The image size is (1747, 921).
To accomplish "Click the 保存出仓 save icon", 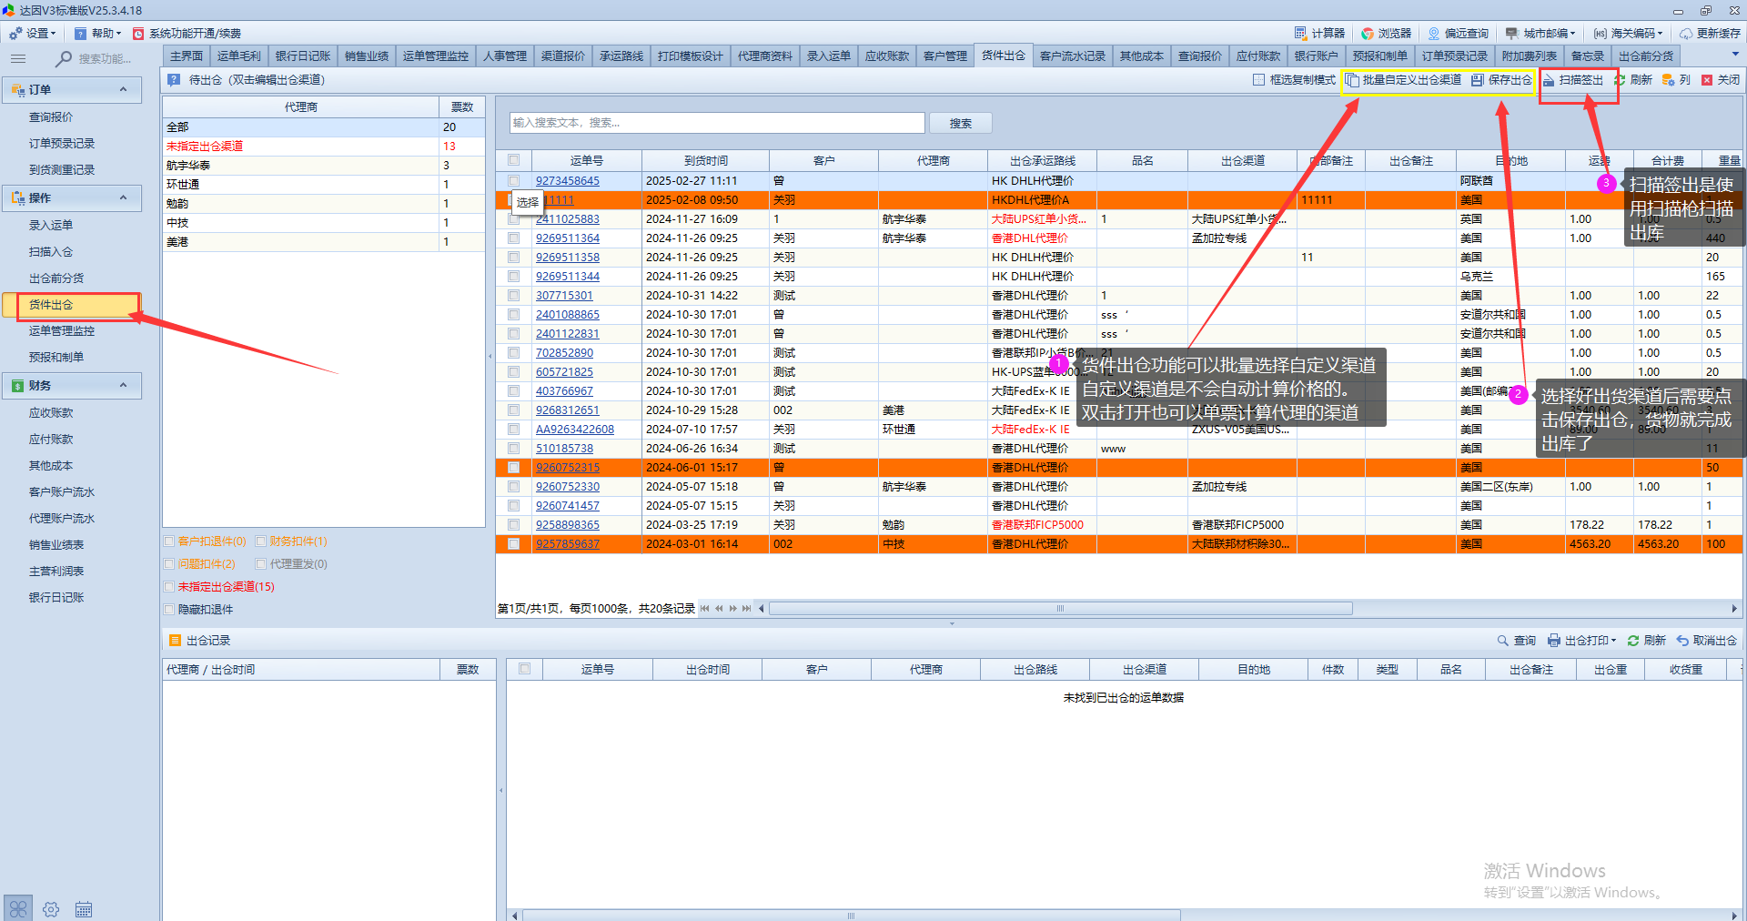I will coord(1478,80).
